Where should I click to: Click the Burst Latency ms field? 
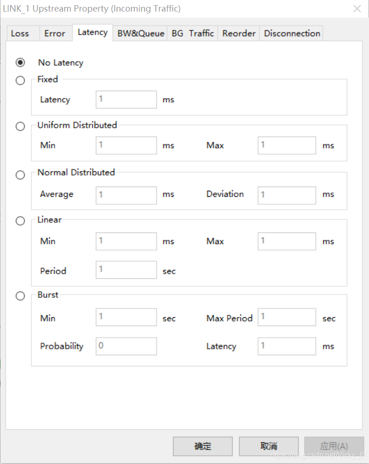coord(286,346)
